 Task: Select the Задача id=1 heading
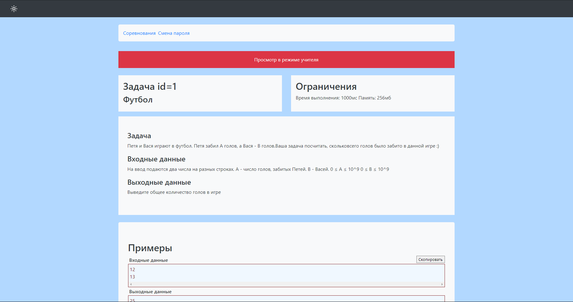[150, 86]
